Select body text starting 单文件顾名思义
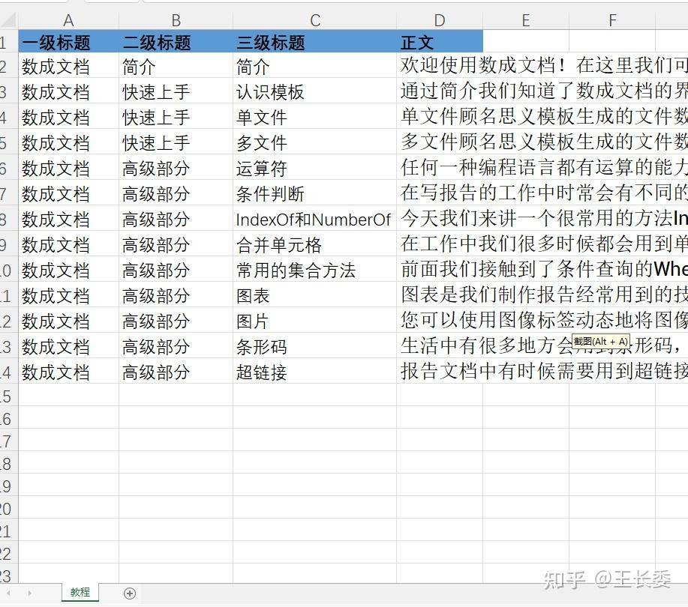 click(542, 116)
